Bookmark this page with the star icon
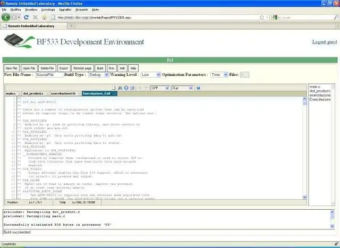 point(262,18)
